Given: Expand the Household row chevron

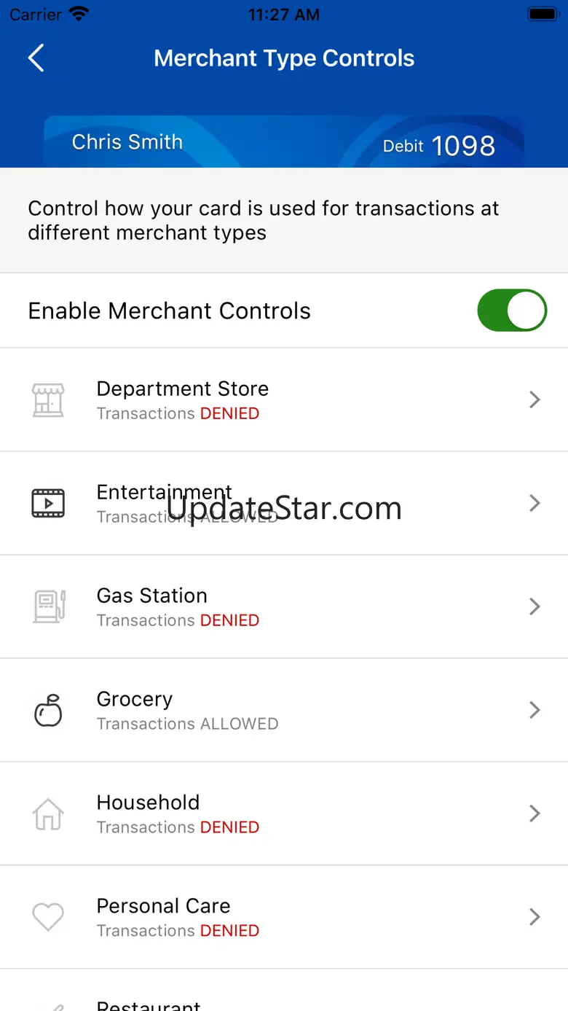Looking at the screenshot, I should (x=535, y=813).
